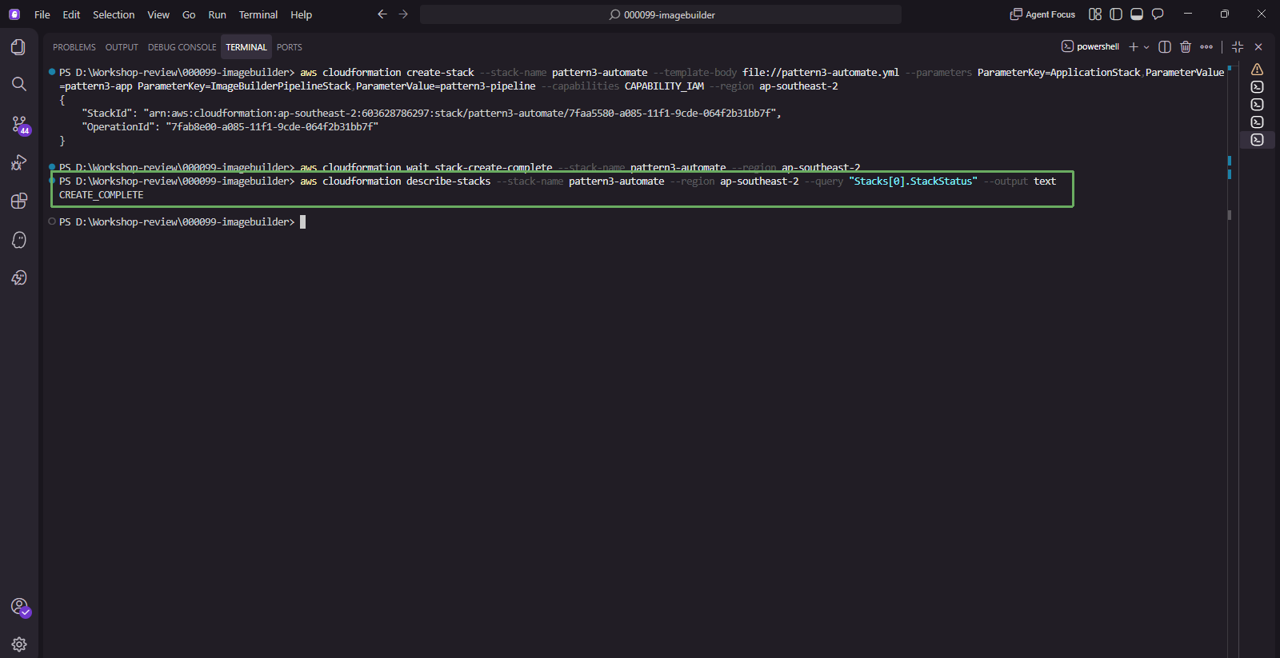Switch to the OUTPUT tab
1280x658 pixels.
click(122, 47)
